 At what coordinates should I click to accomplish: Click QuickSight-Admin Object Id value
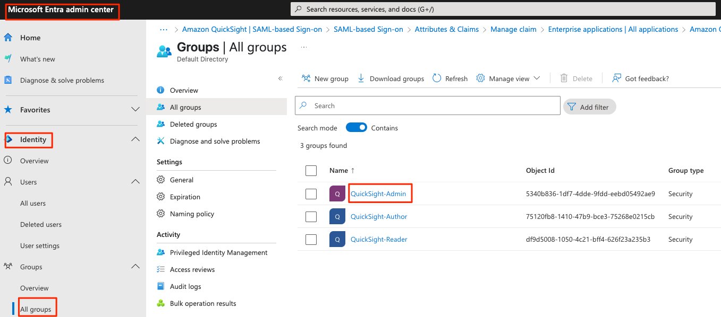[x=590, y=194]
